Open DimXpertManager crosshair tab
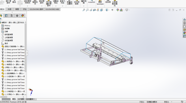The width and height of the screenshot is (186, 103). tap(17, 16)
